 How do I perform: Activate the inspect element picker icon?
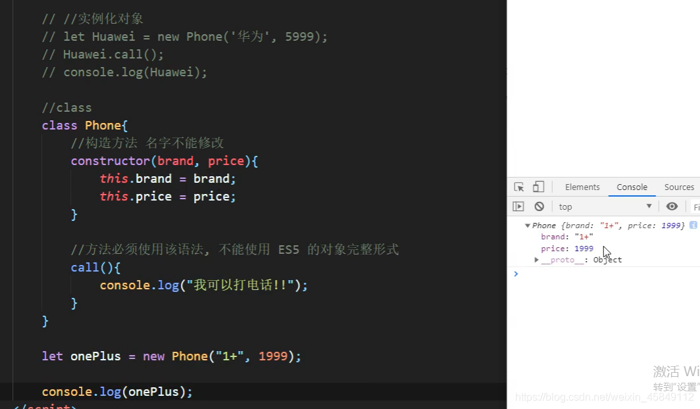(518, 187)
